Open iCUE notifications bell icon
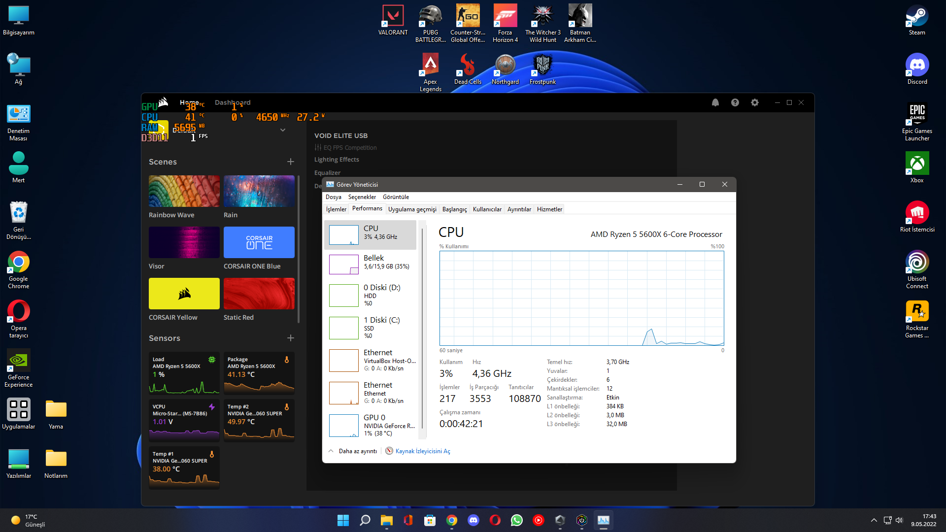946x532 pixels. click(715, 102)
